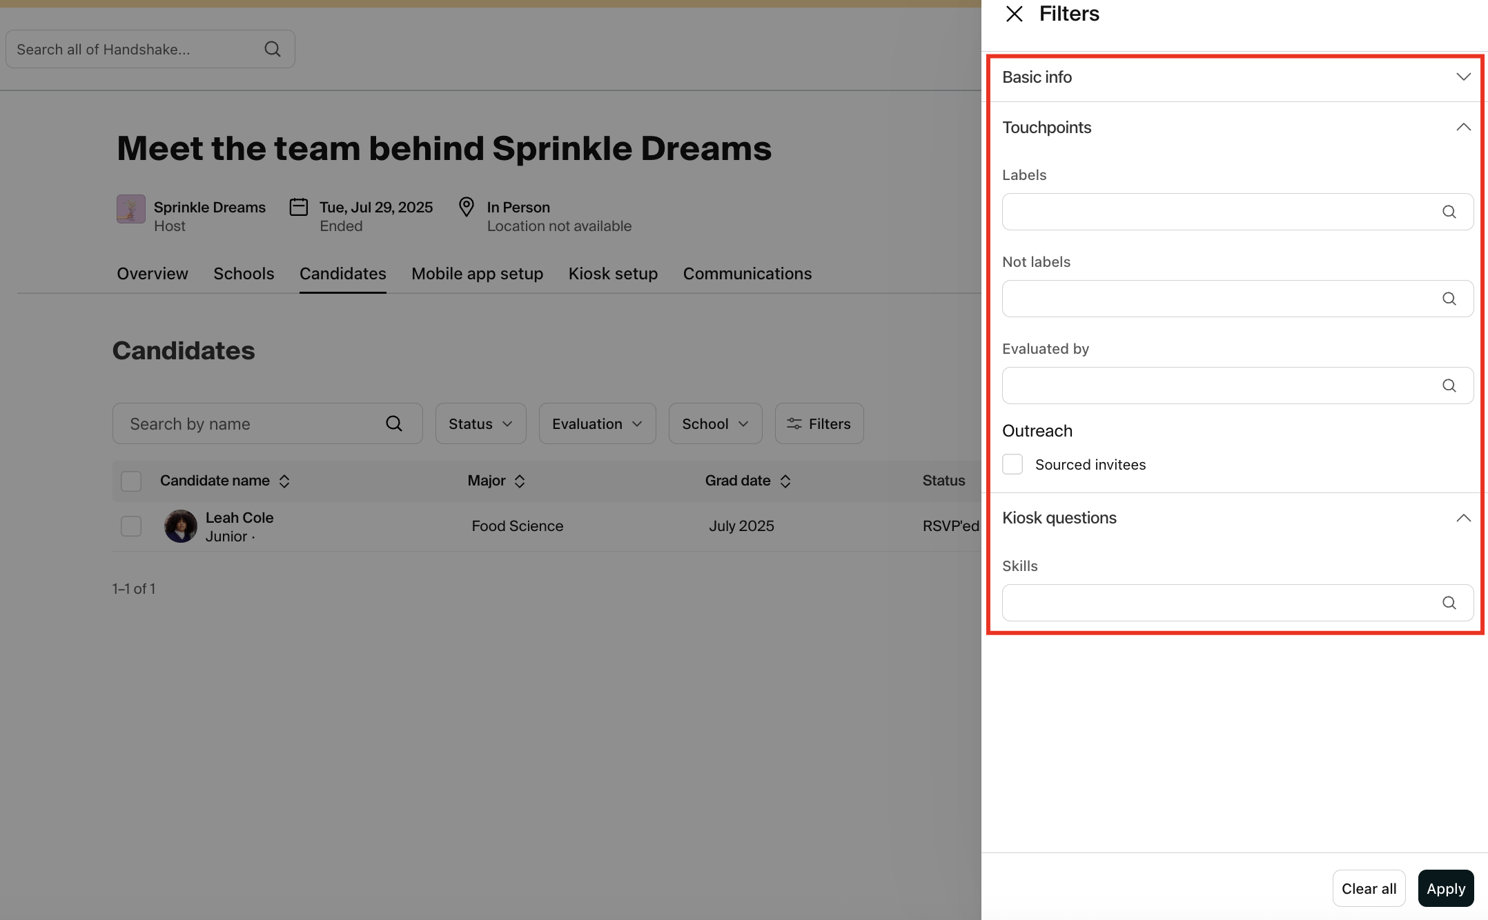Click the Clear all button
The height and width of the screenshot is (920, 1488).
[1368, 888]
